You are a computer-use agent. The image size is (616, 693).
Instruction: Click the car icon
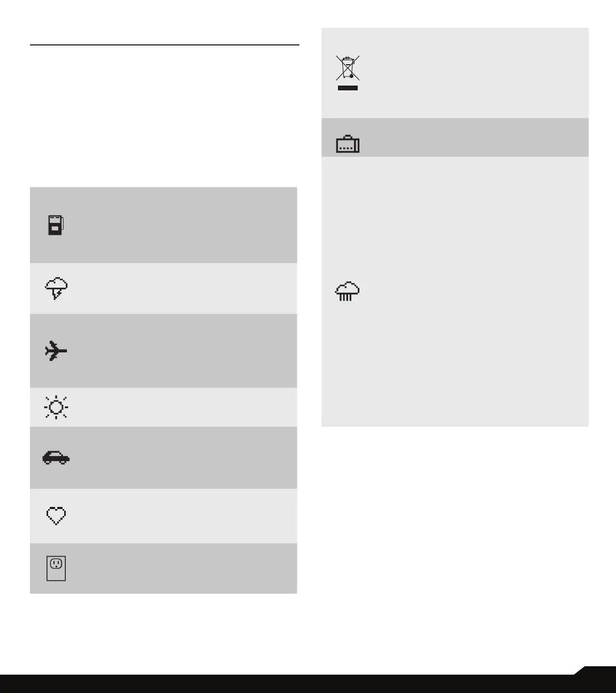[x=56, y=458]
